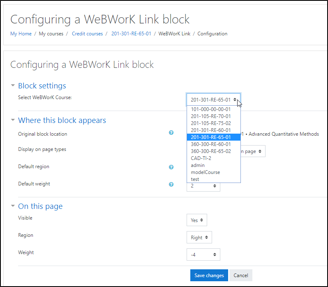Screen dimensions: 328x287
Task: Collapse the Where this block appears section
Action: coord(13,120)
